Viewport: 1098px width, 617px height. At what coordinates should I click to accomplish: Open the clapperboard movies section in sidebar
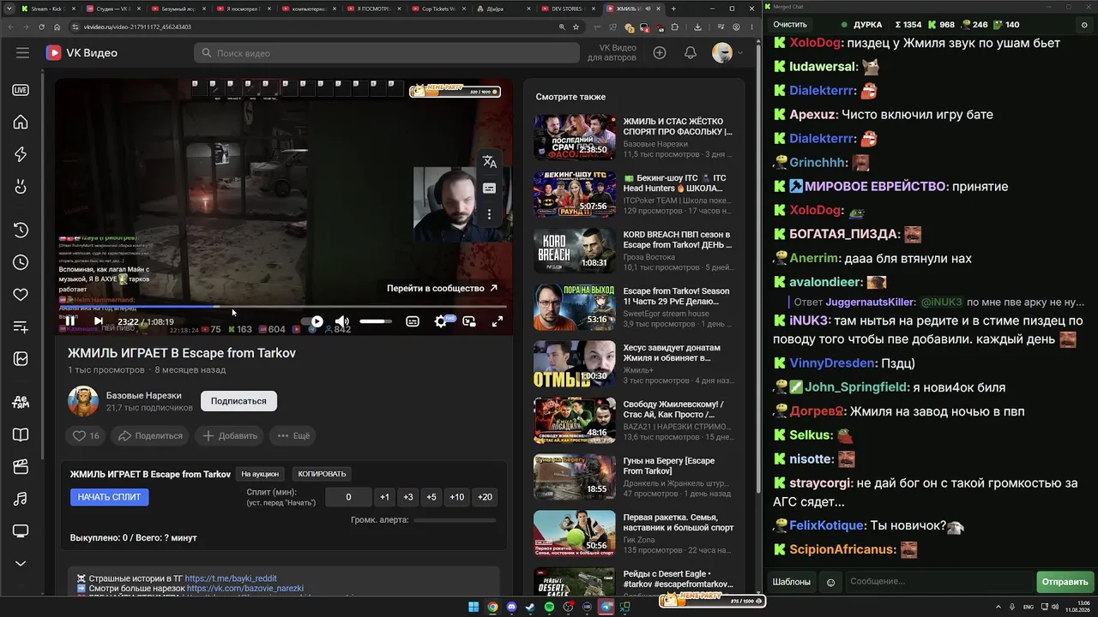pos(21,467)
